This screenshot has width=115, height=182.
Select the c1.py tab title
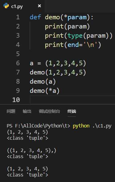[17, 6]
